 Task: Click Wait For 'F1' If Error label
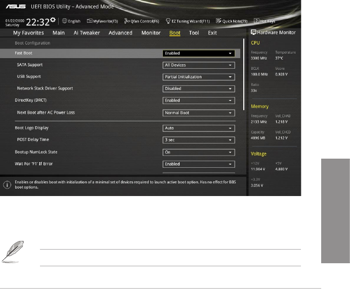click(x=34, y=164)
